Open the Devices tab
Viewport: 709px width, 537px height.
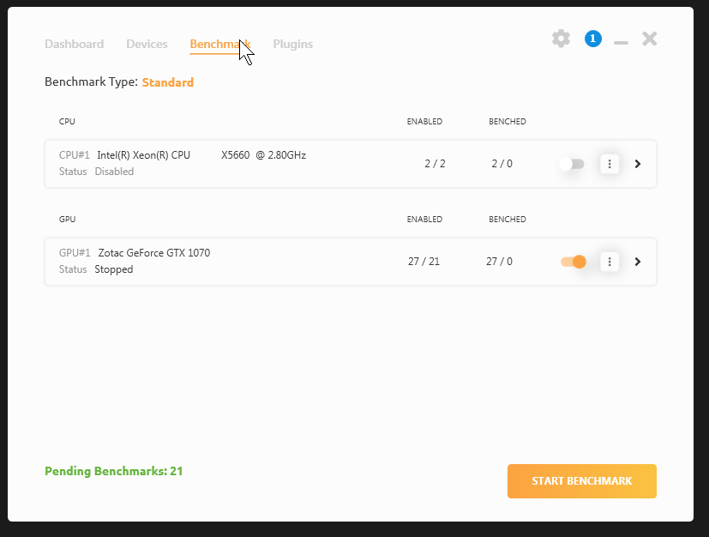click(x=147, y=44)
